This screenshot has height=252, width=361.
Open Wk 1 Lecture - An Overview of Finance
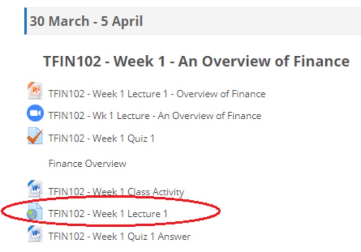155,116
